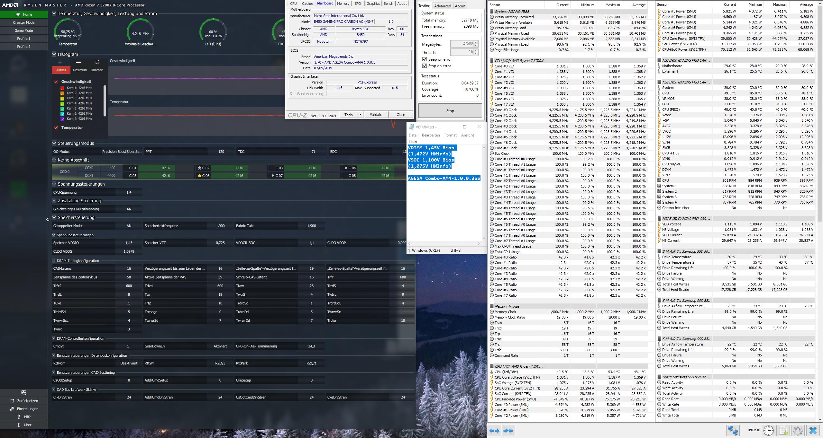Switch to CPU-Z Memory tab

click(343, 4)
